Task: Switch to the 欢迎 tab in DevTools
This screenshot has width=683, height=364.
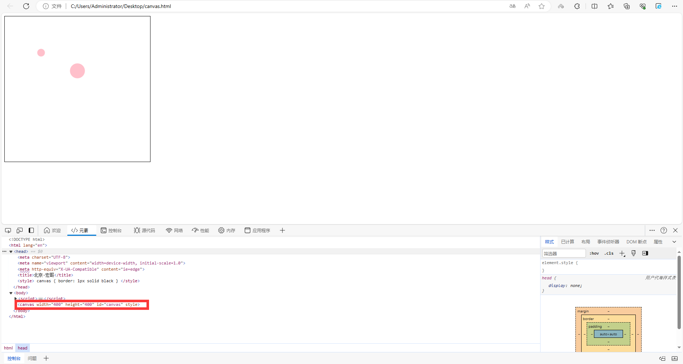Action: [52, 230]
